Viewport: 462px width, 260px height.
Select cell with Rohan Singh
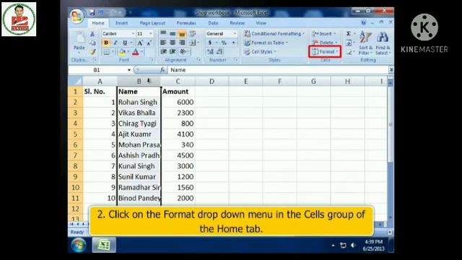139,103
